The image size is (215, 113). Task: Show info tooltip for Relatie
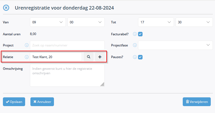[x=27, y=57]
